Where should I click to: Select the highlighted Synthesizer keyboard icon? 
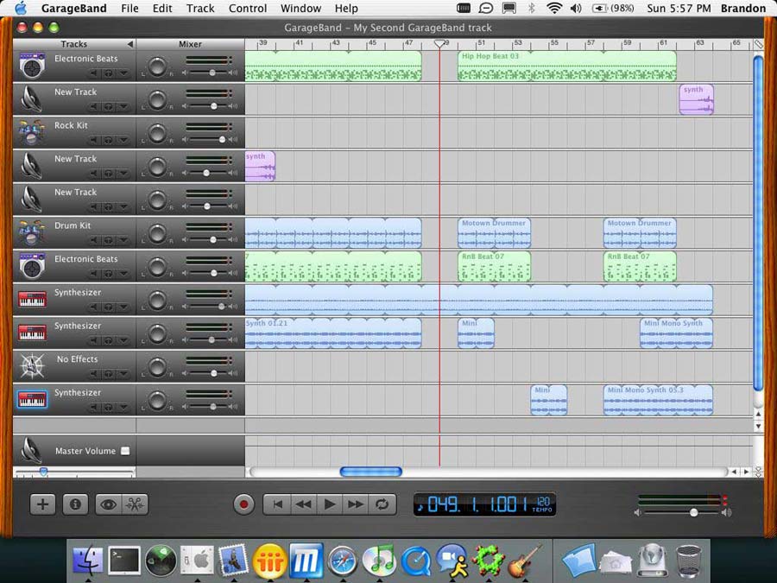point(32,399)
